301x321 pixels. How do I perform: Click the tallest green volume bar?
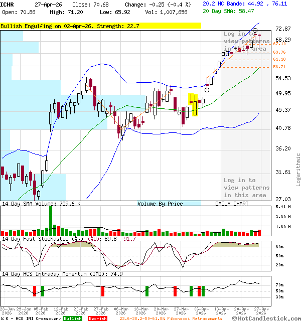[x=50, y=220]
